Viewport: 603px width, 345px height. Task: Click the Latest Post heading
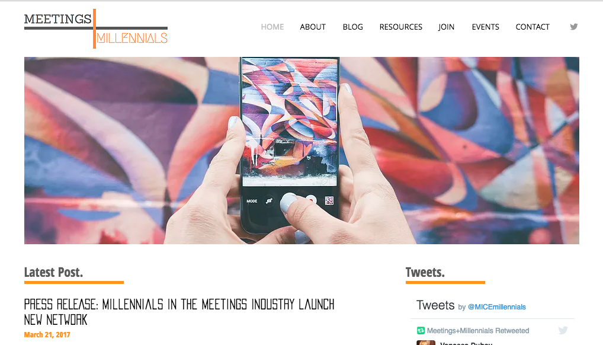(x=53, y=272)
